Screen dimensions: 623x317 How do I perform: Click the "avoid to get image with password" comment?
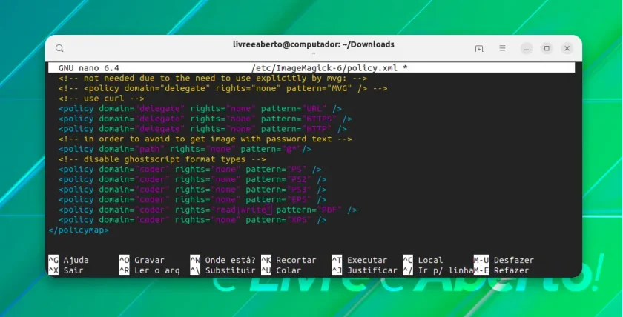click(205, 139)
